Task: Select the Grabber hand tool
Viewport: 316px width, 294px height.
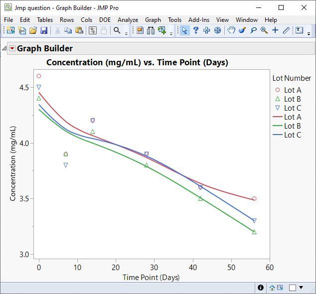Action: (231, 30)
